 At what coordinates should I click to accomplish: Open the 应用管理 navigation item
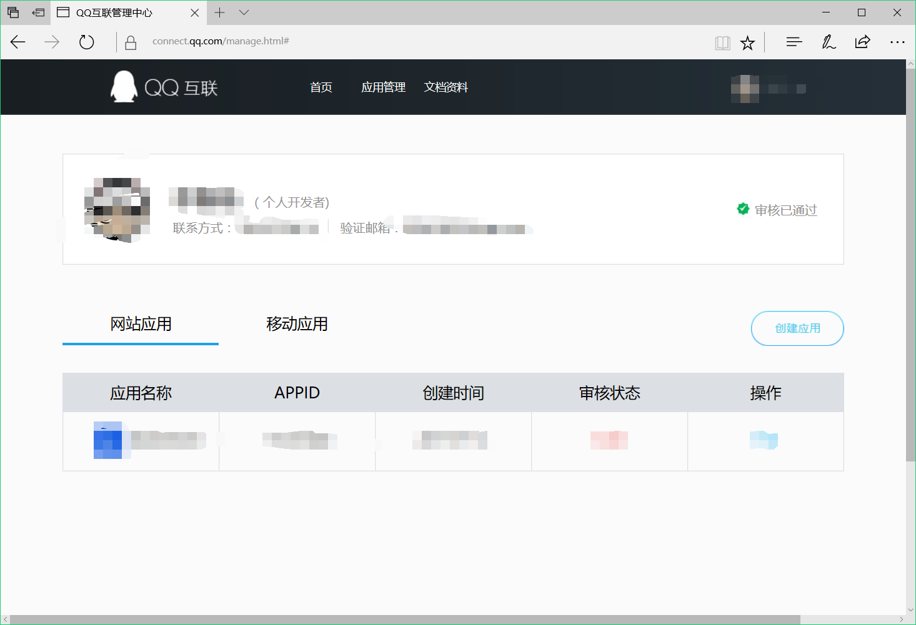point(383,87)
